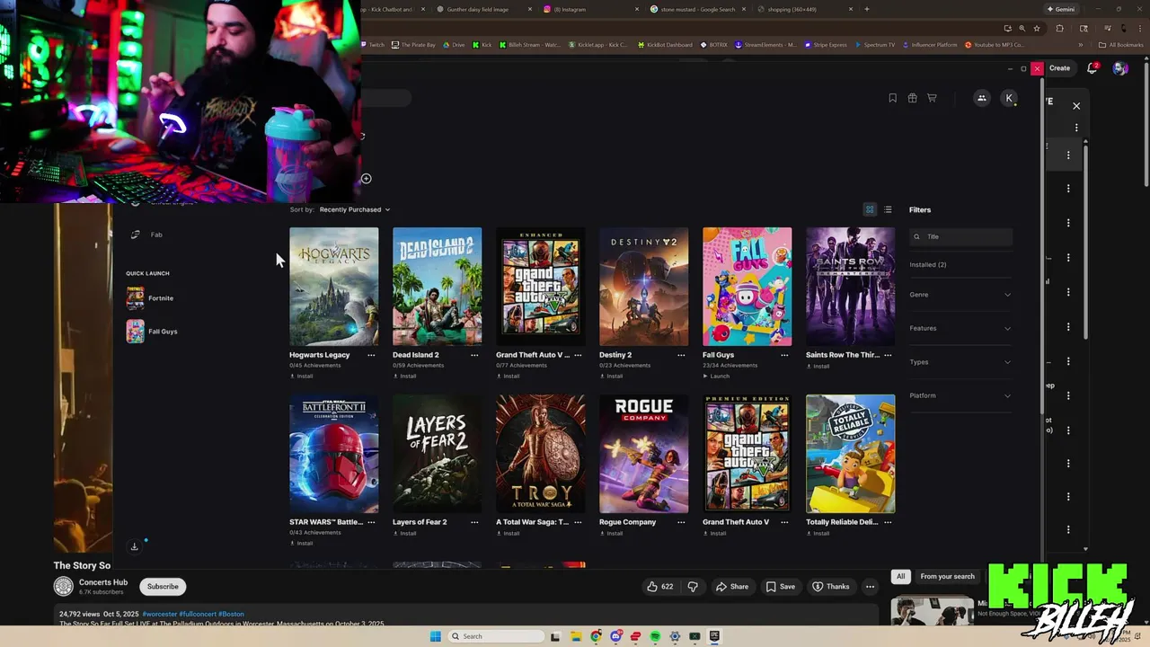Open Gemini button in Chrome
This screenshot has height=647, width=1150.
pos(1060,9)
